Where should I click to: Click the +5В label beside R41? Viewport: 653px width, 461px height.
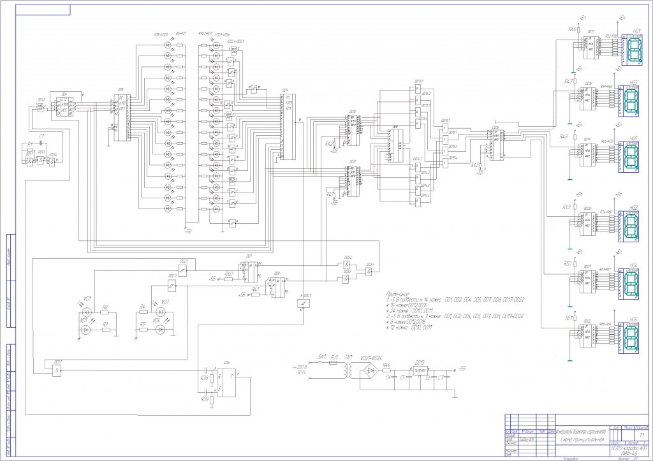click(242, 295)
